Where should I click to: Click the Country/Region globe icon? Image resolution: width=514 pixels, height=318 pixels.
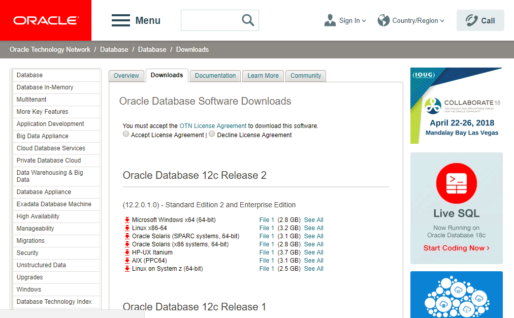(x=383, y=20)
